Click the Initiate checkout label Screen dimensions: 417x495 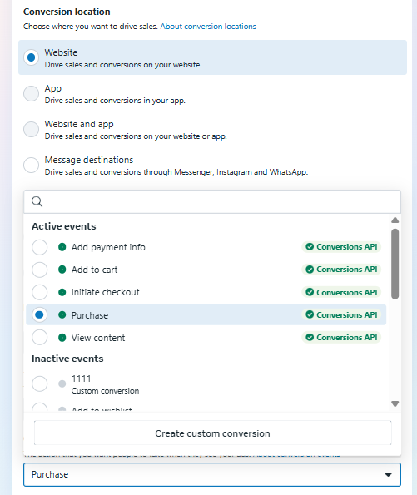tap(106, 292)
